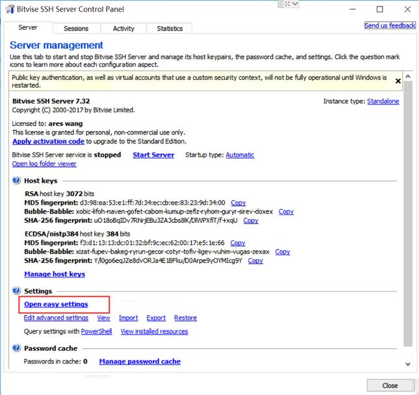419x395 pixels.
Task: Copy the RSA MD5 fingerprint
Action: point(238,203)
